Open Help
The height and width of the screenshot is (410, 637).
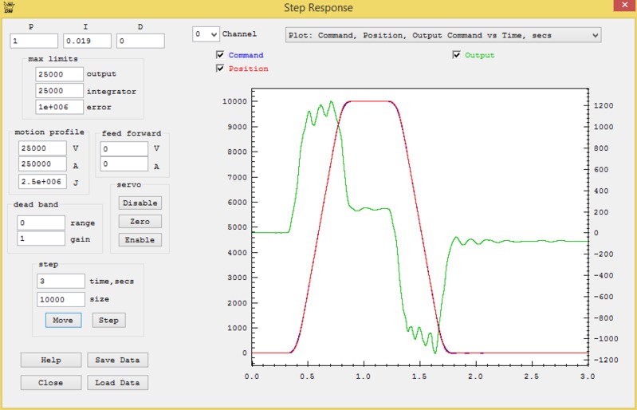click(x=51, y=360)
